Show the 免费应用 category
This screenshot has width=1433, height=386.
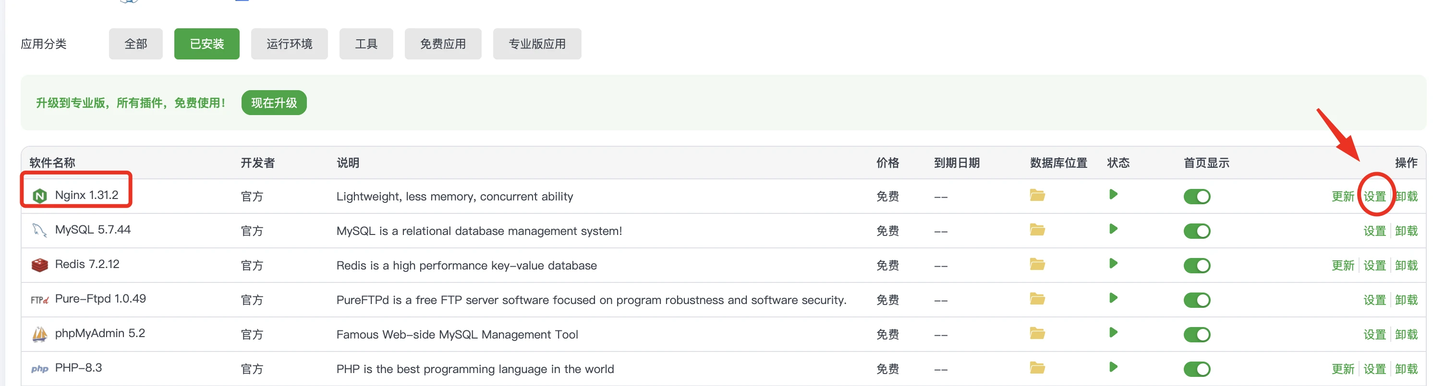(x=443, y=44)
